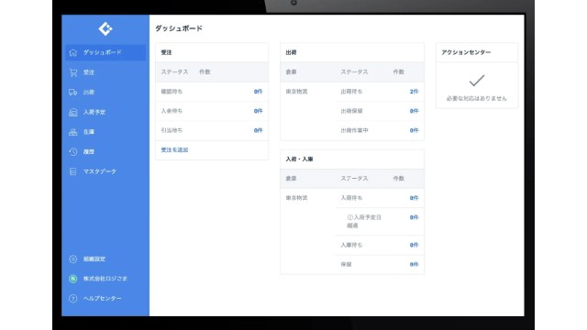The height and width of the screenshot is (330, 587).
Task: Click the truck icon beside 出荷
Action: tap(73, 93)
